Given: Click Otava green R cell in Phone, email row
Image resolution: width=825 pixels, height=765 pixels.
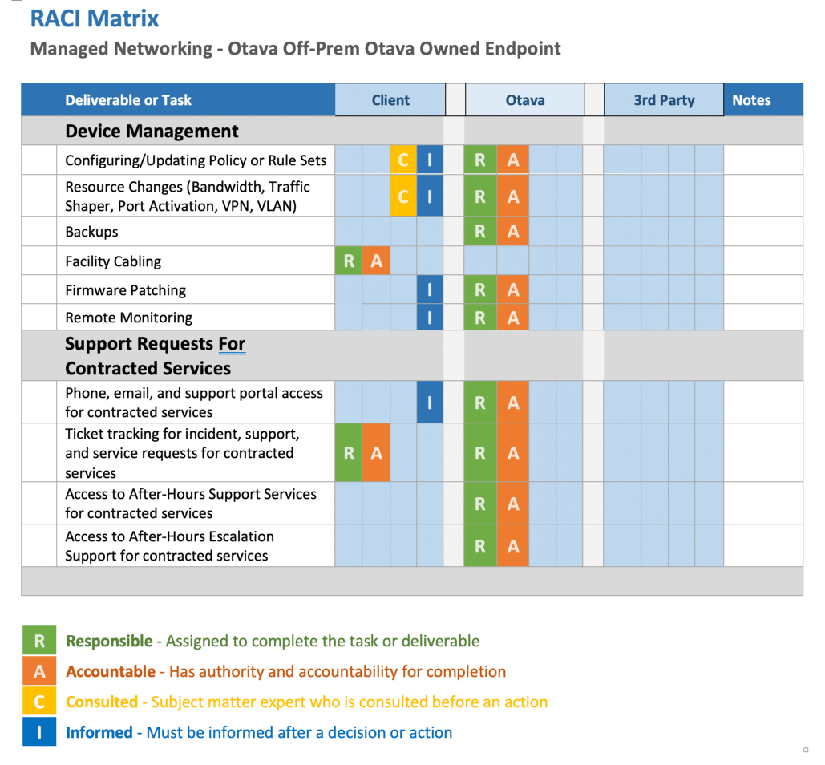Looking at the screenshot, I should point(479,403).
